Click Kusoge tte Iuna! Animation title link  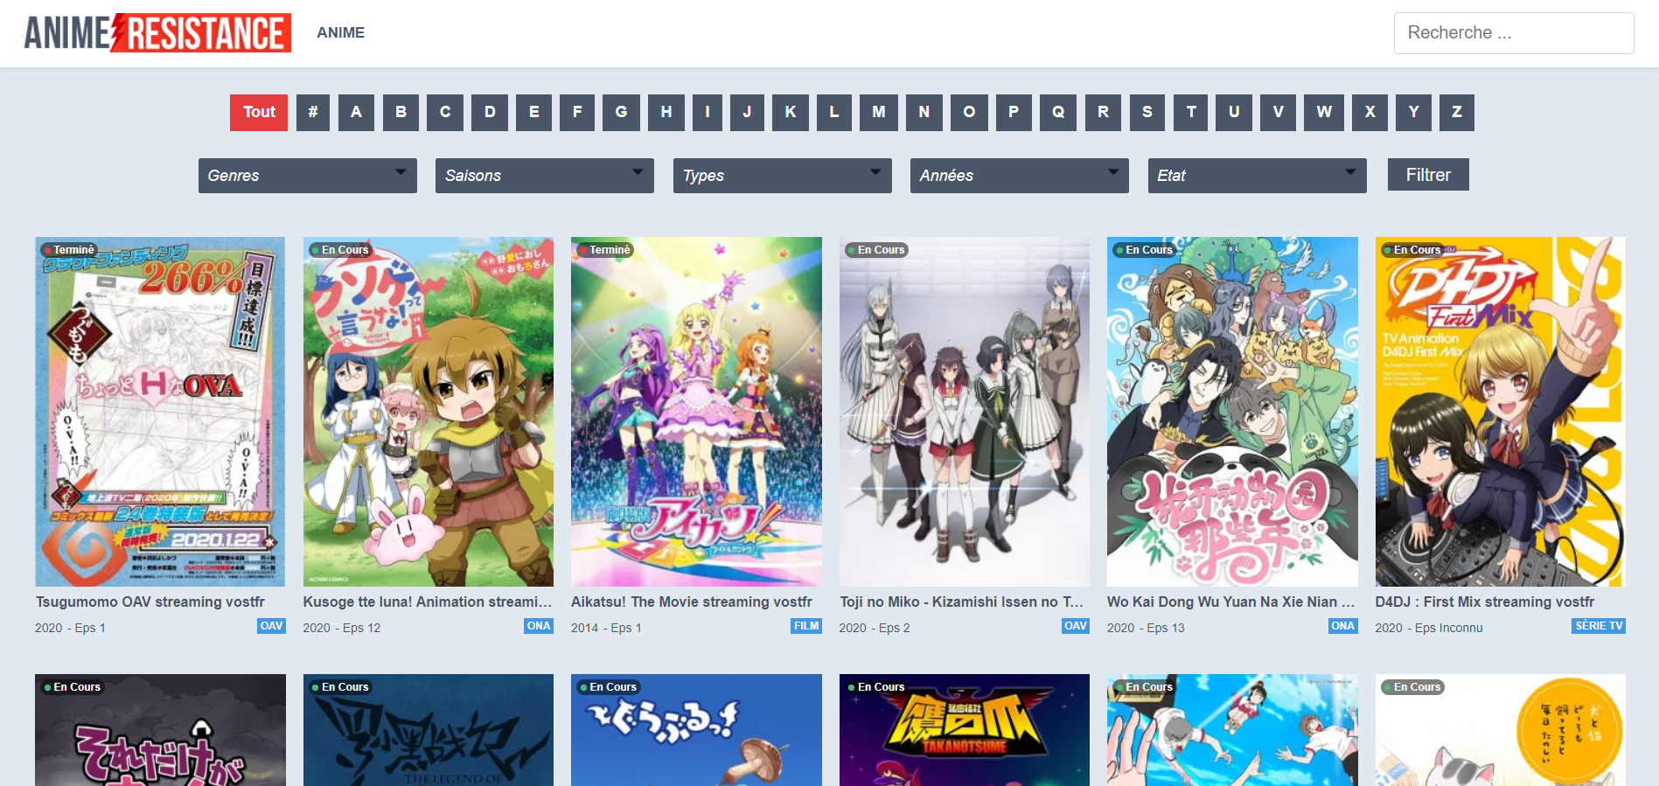point(428,602)
